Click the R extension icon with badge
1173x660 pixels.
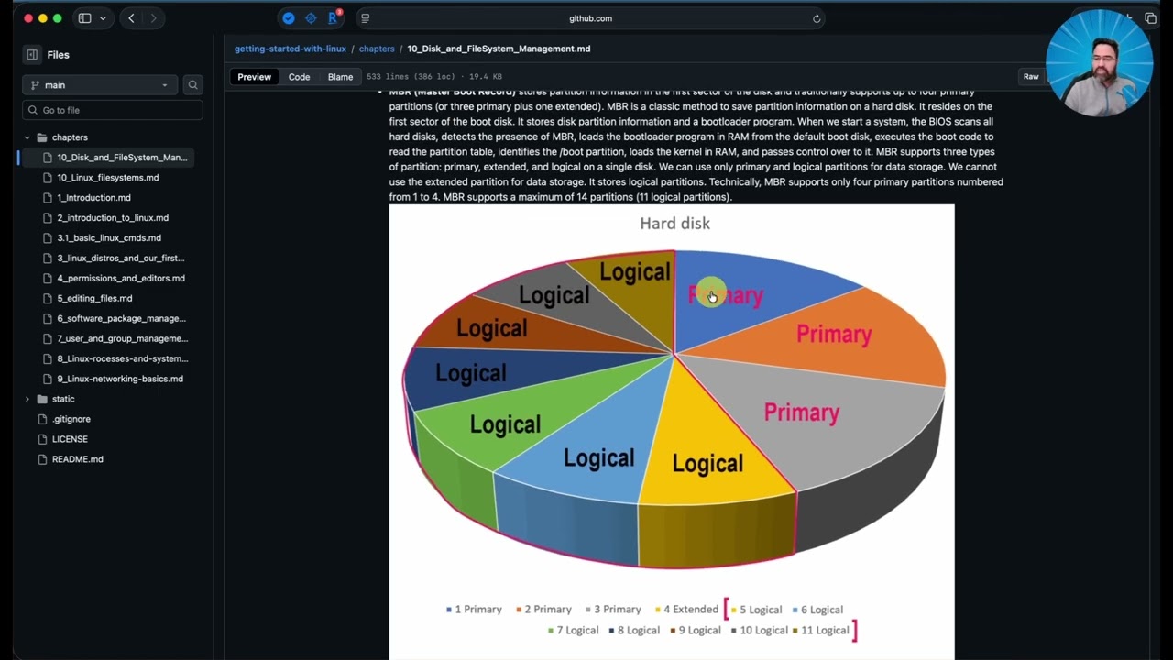(334, 17)
